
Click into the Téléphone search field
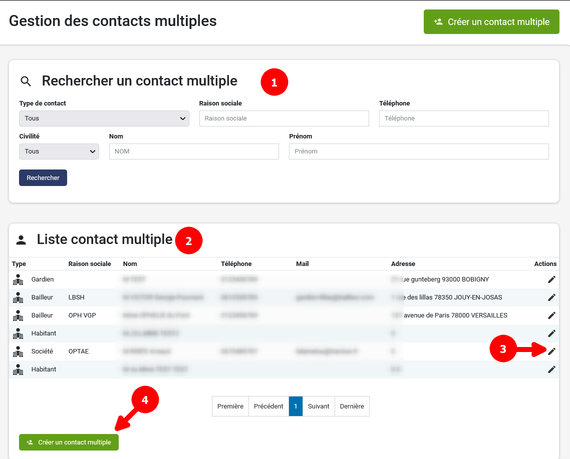click(x=464, y=118)
